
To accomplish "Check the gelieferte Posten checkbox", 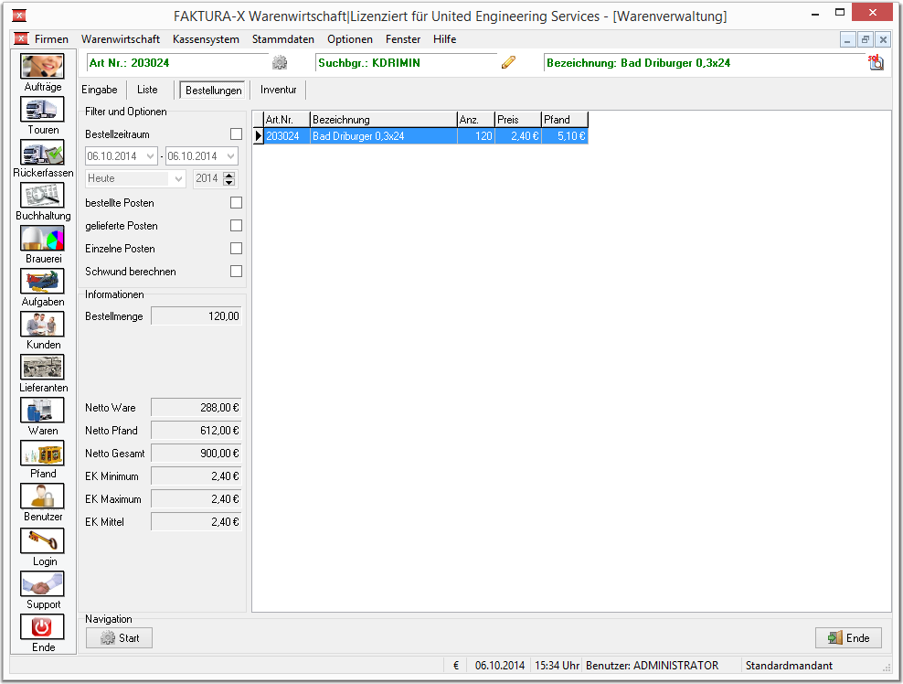I will pos(236,225).
